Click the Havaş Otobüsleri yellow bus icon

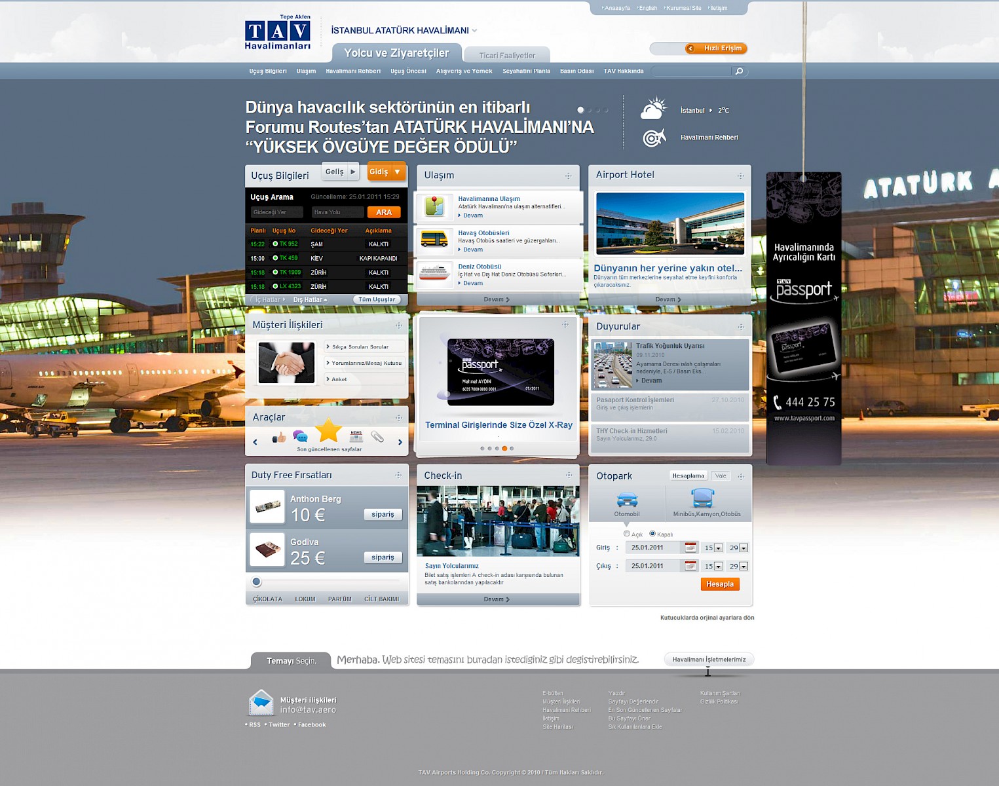(x=434, y=240)
